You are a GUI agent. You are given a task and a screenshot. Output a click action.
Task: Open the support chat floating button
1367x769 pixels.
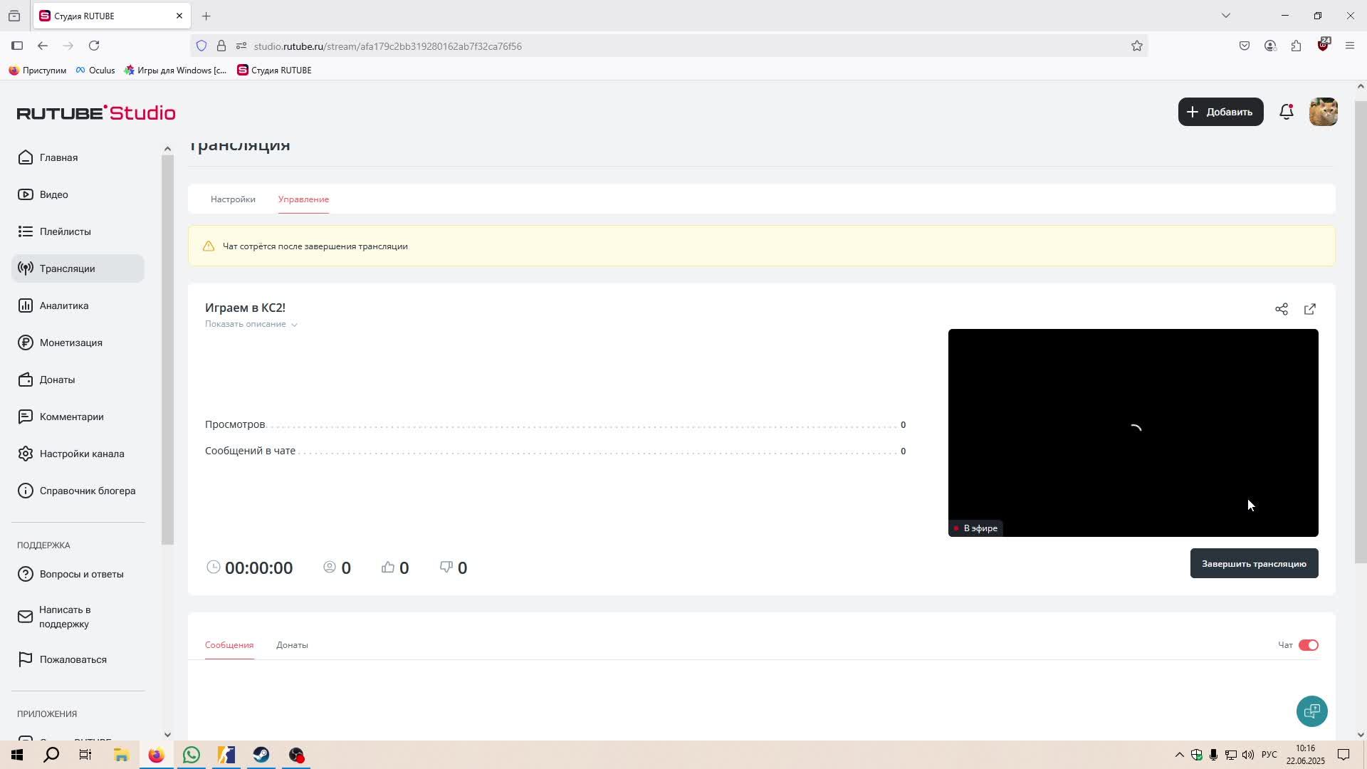pos(1312,711)
